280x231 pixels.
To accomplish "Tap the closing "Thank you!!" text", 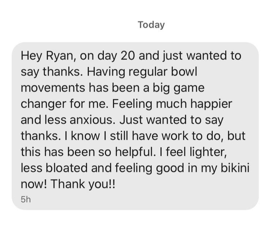I will pyautogui.click(x=83, y=184).
